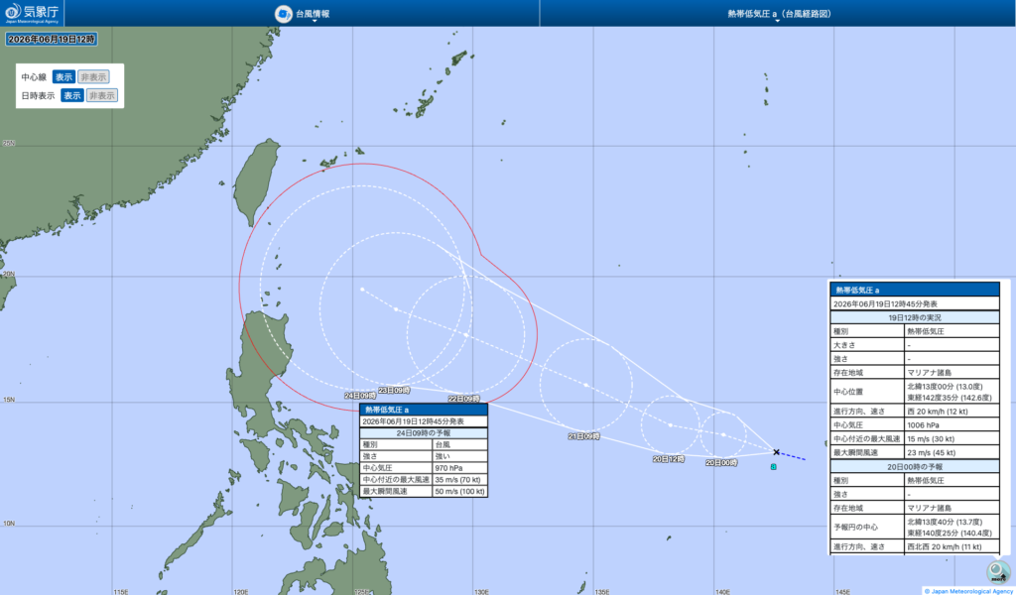This screenshot has height=595, width=1016.
Task: Click the 2026年06月19日12時 date label
Action: coord(52,40)
